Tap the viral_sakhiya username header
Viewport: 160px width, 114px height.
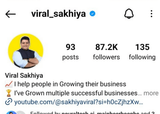pos(59,14)
